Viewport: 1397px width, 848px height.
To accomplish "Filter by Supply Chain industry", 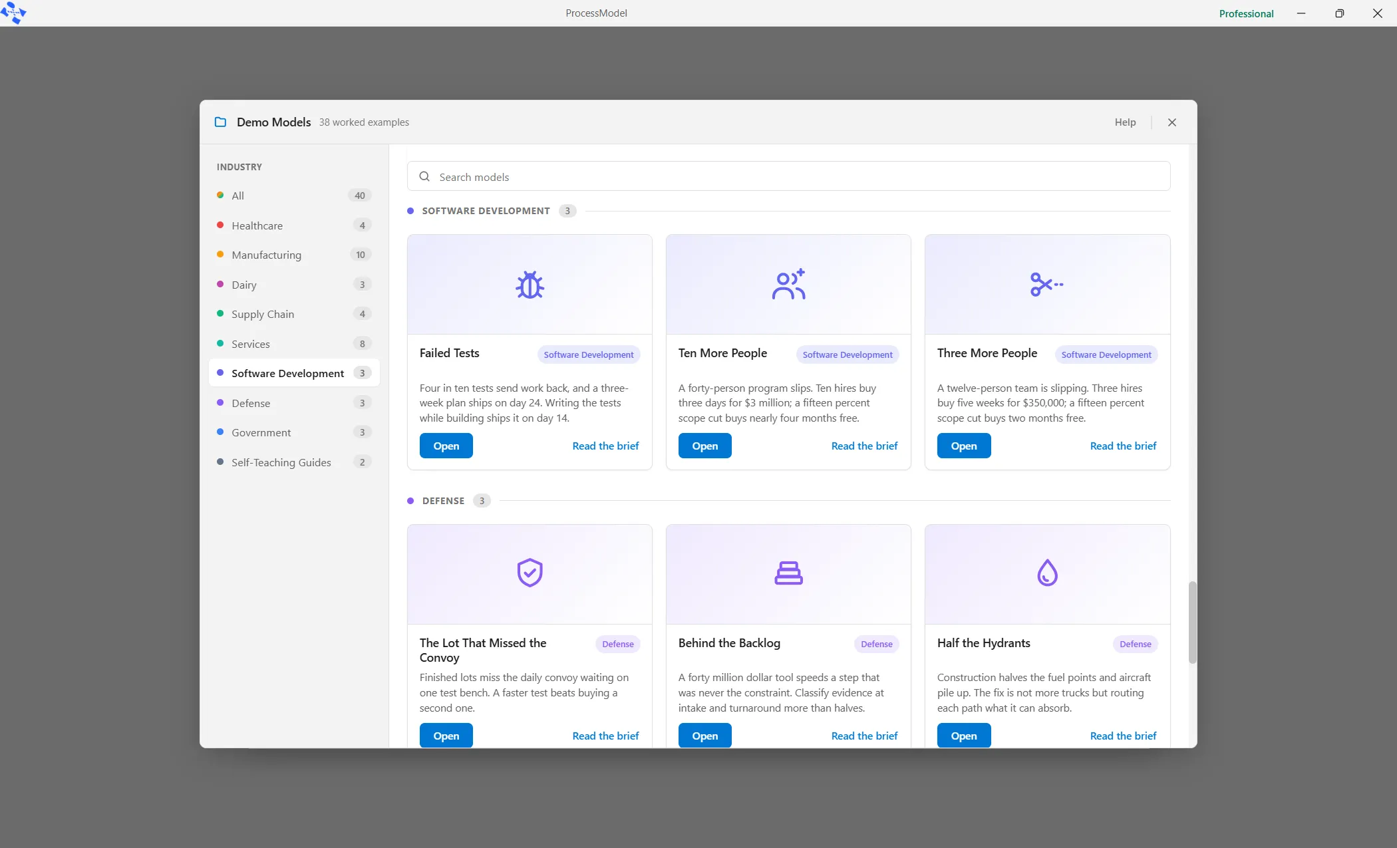I will click(294, 314).
